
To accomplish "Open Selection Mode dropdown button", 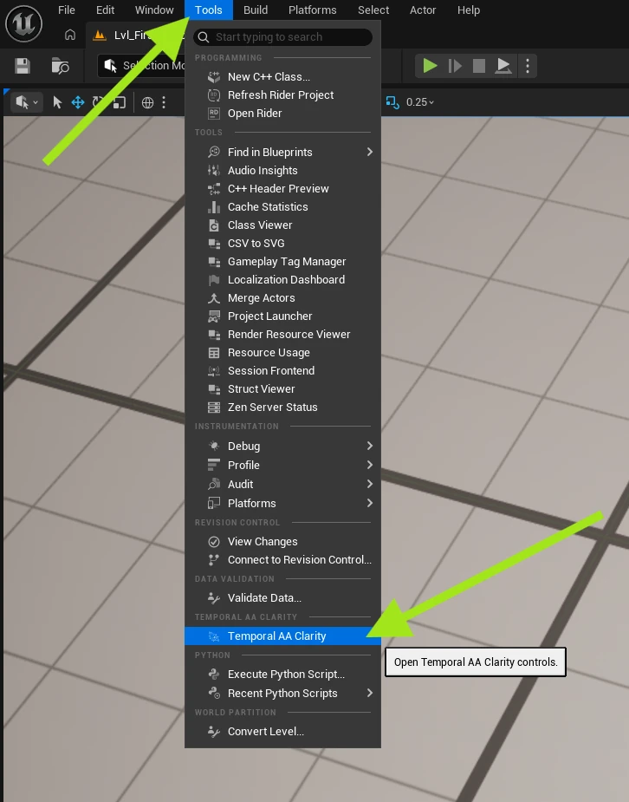I will point(141,66).
